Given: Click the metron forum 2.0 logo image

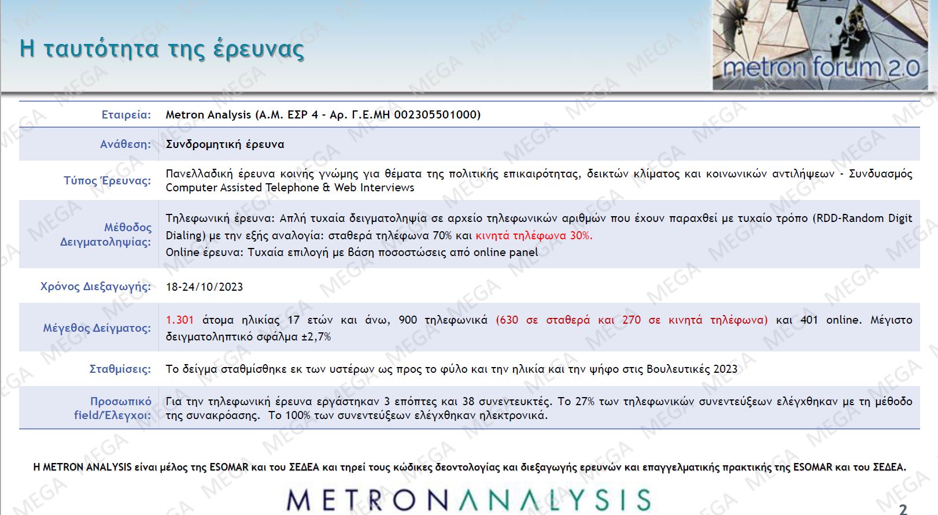Looking at the screenshot, I should pos(820,45).
